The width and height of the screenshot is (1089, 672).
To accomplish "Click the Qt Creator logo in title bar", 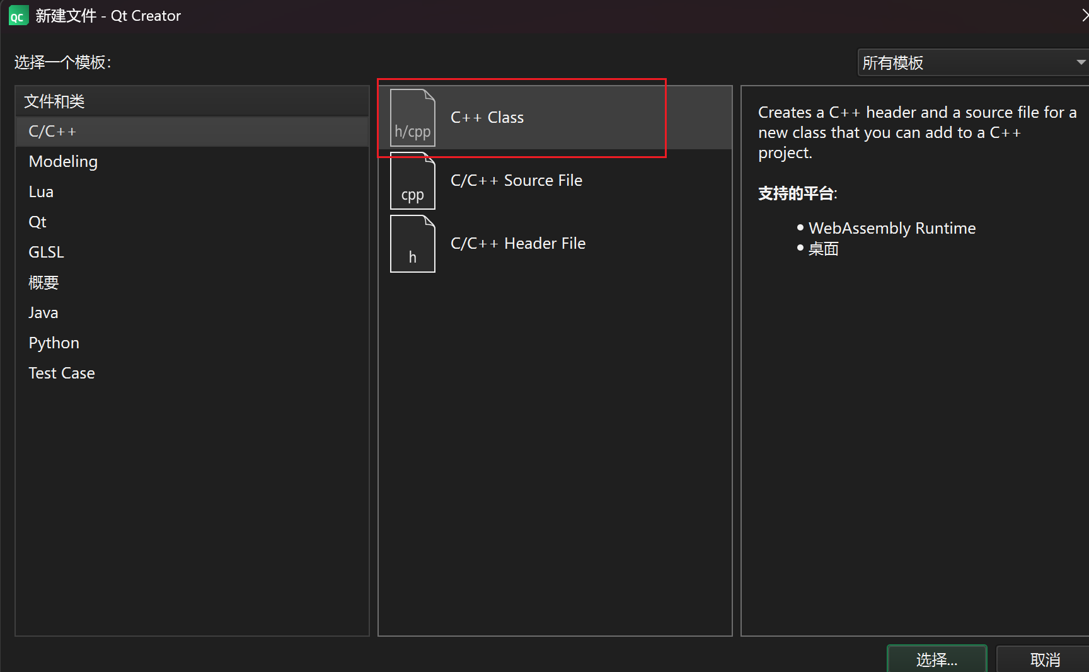I will (18, 16).
